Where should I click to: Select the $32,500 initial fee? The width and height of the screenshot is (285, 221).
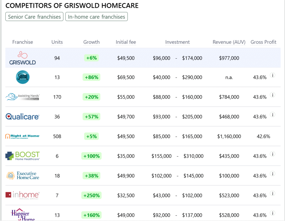coord(126,195)
